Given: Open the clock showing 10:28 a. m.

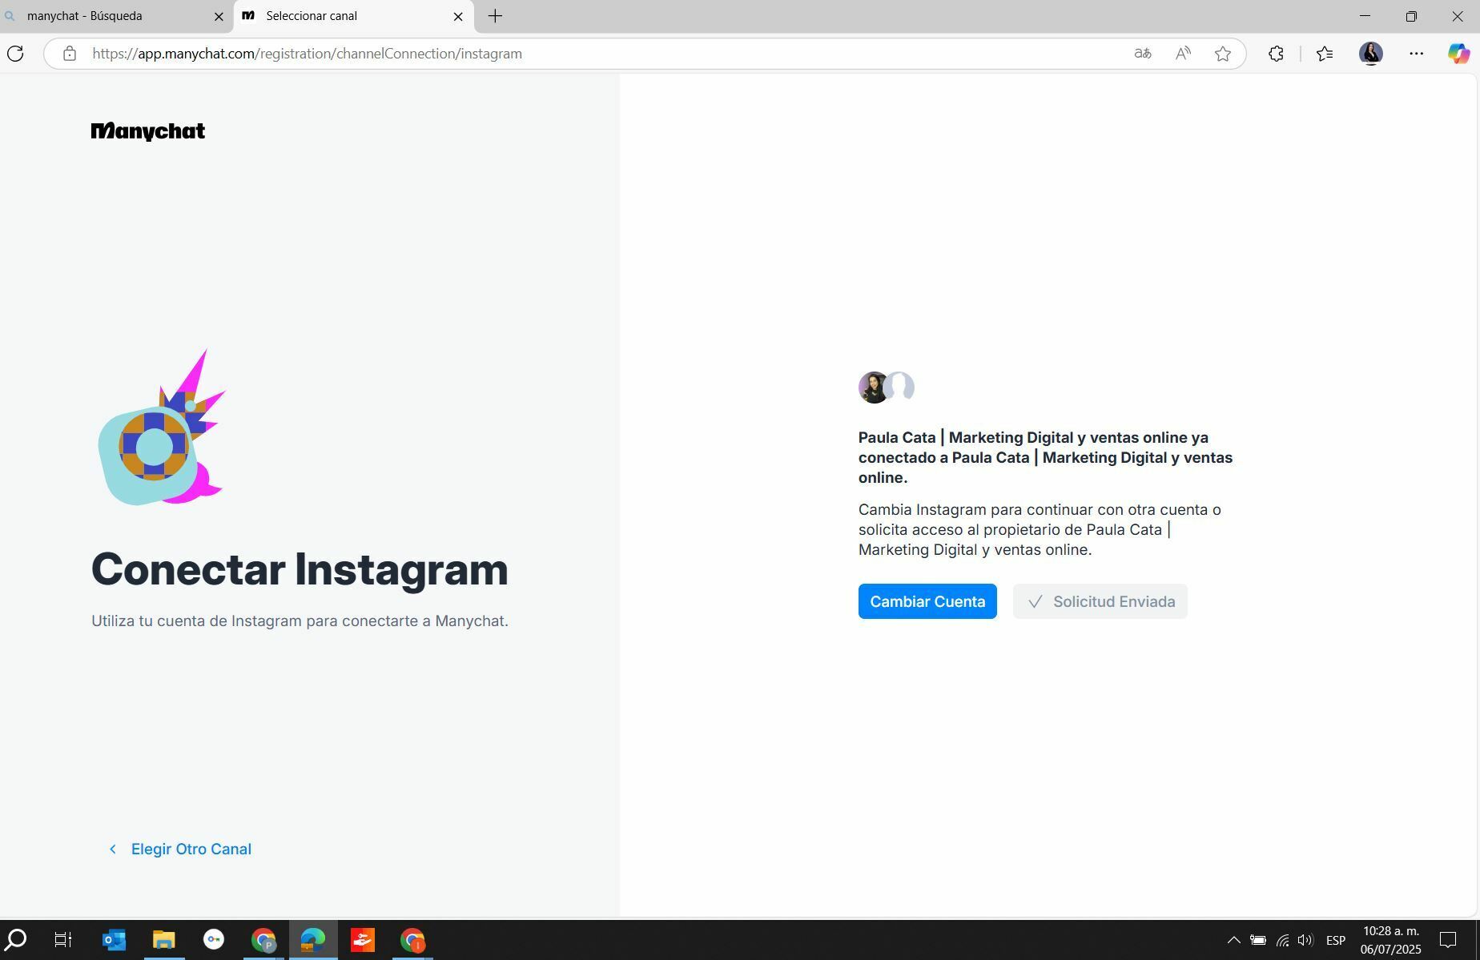Looking at the screenshot, I should (x=1390, y=940).
